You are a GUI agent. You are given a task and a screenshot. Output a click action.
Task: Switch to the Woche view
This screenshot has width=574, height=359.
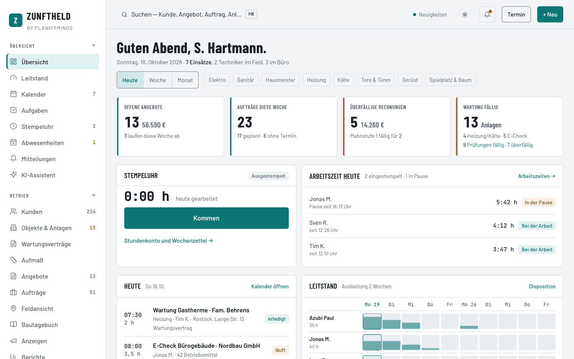[x=157, y=80]
